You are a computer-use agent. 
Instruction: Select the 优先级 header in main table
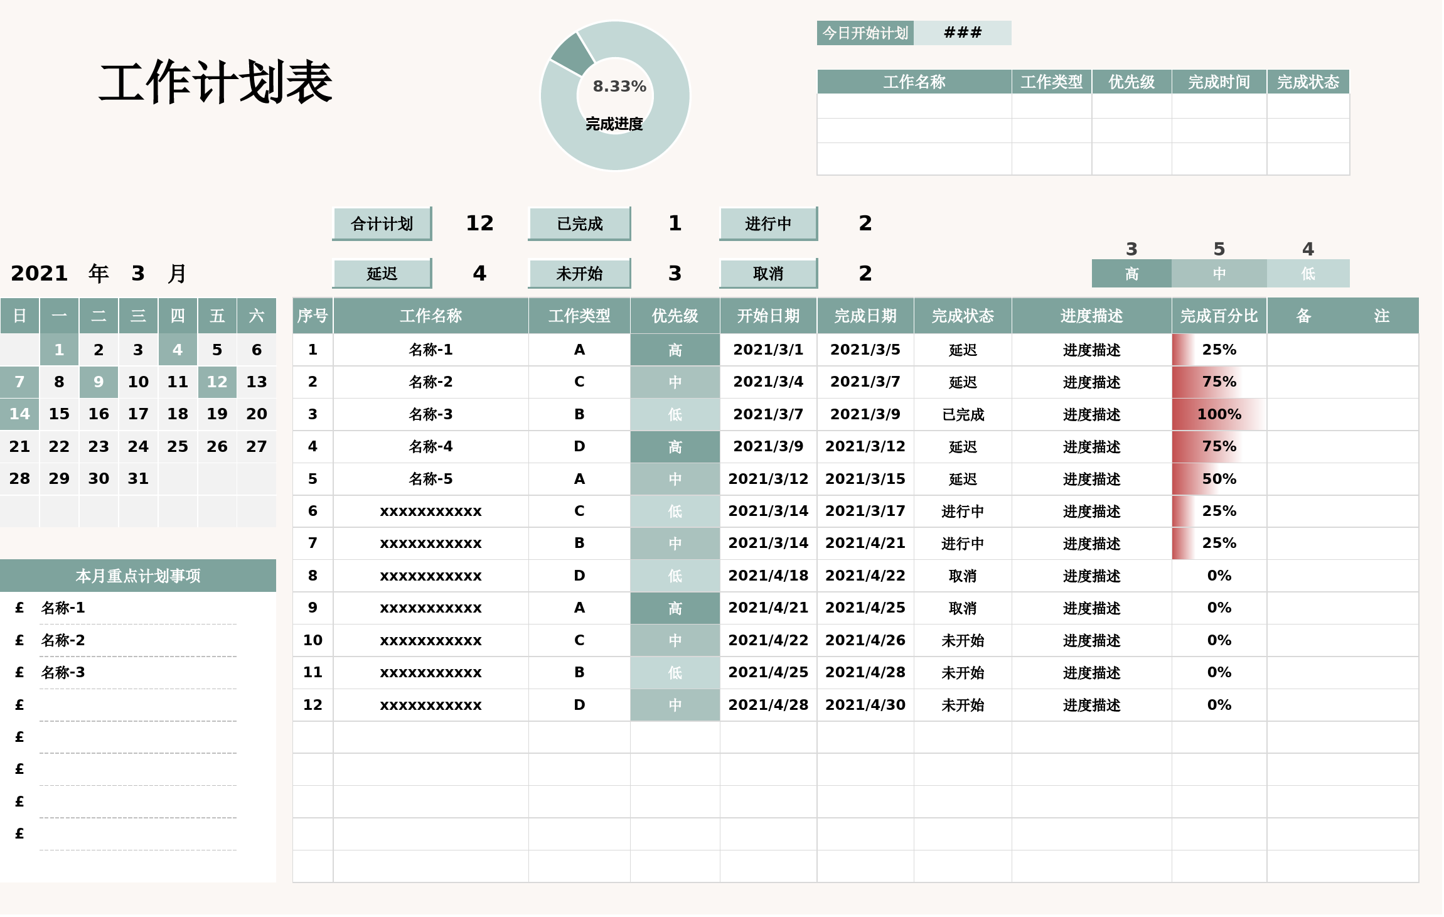point(675,316)
